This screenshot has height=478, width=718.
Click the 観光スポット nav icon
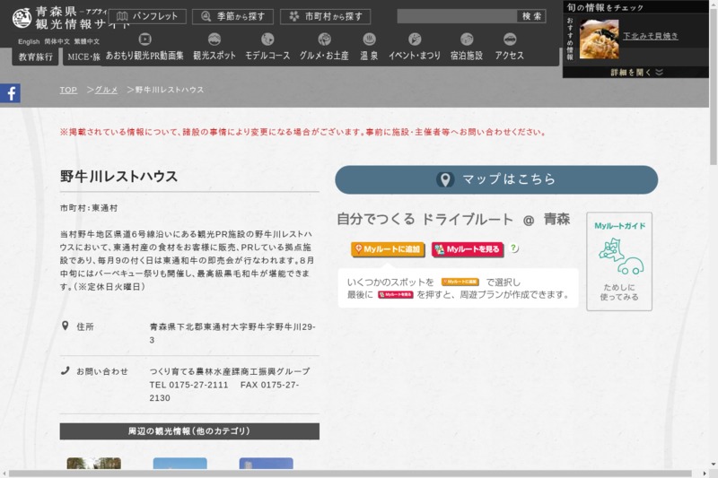(215, 39)
